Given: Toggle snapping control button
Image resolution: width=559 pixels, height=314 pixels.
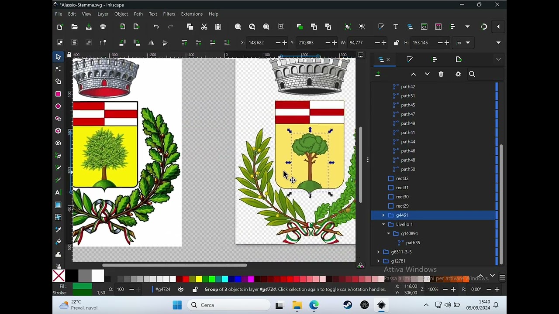Looking at the screenshot, I should 484,27.
